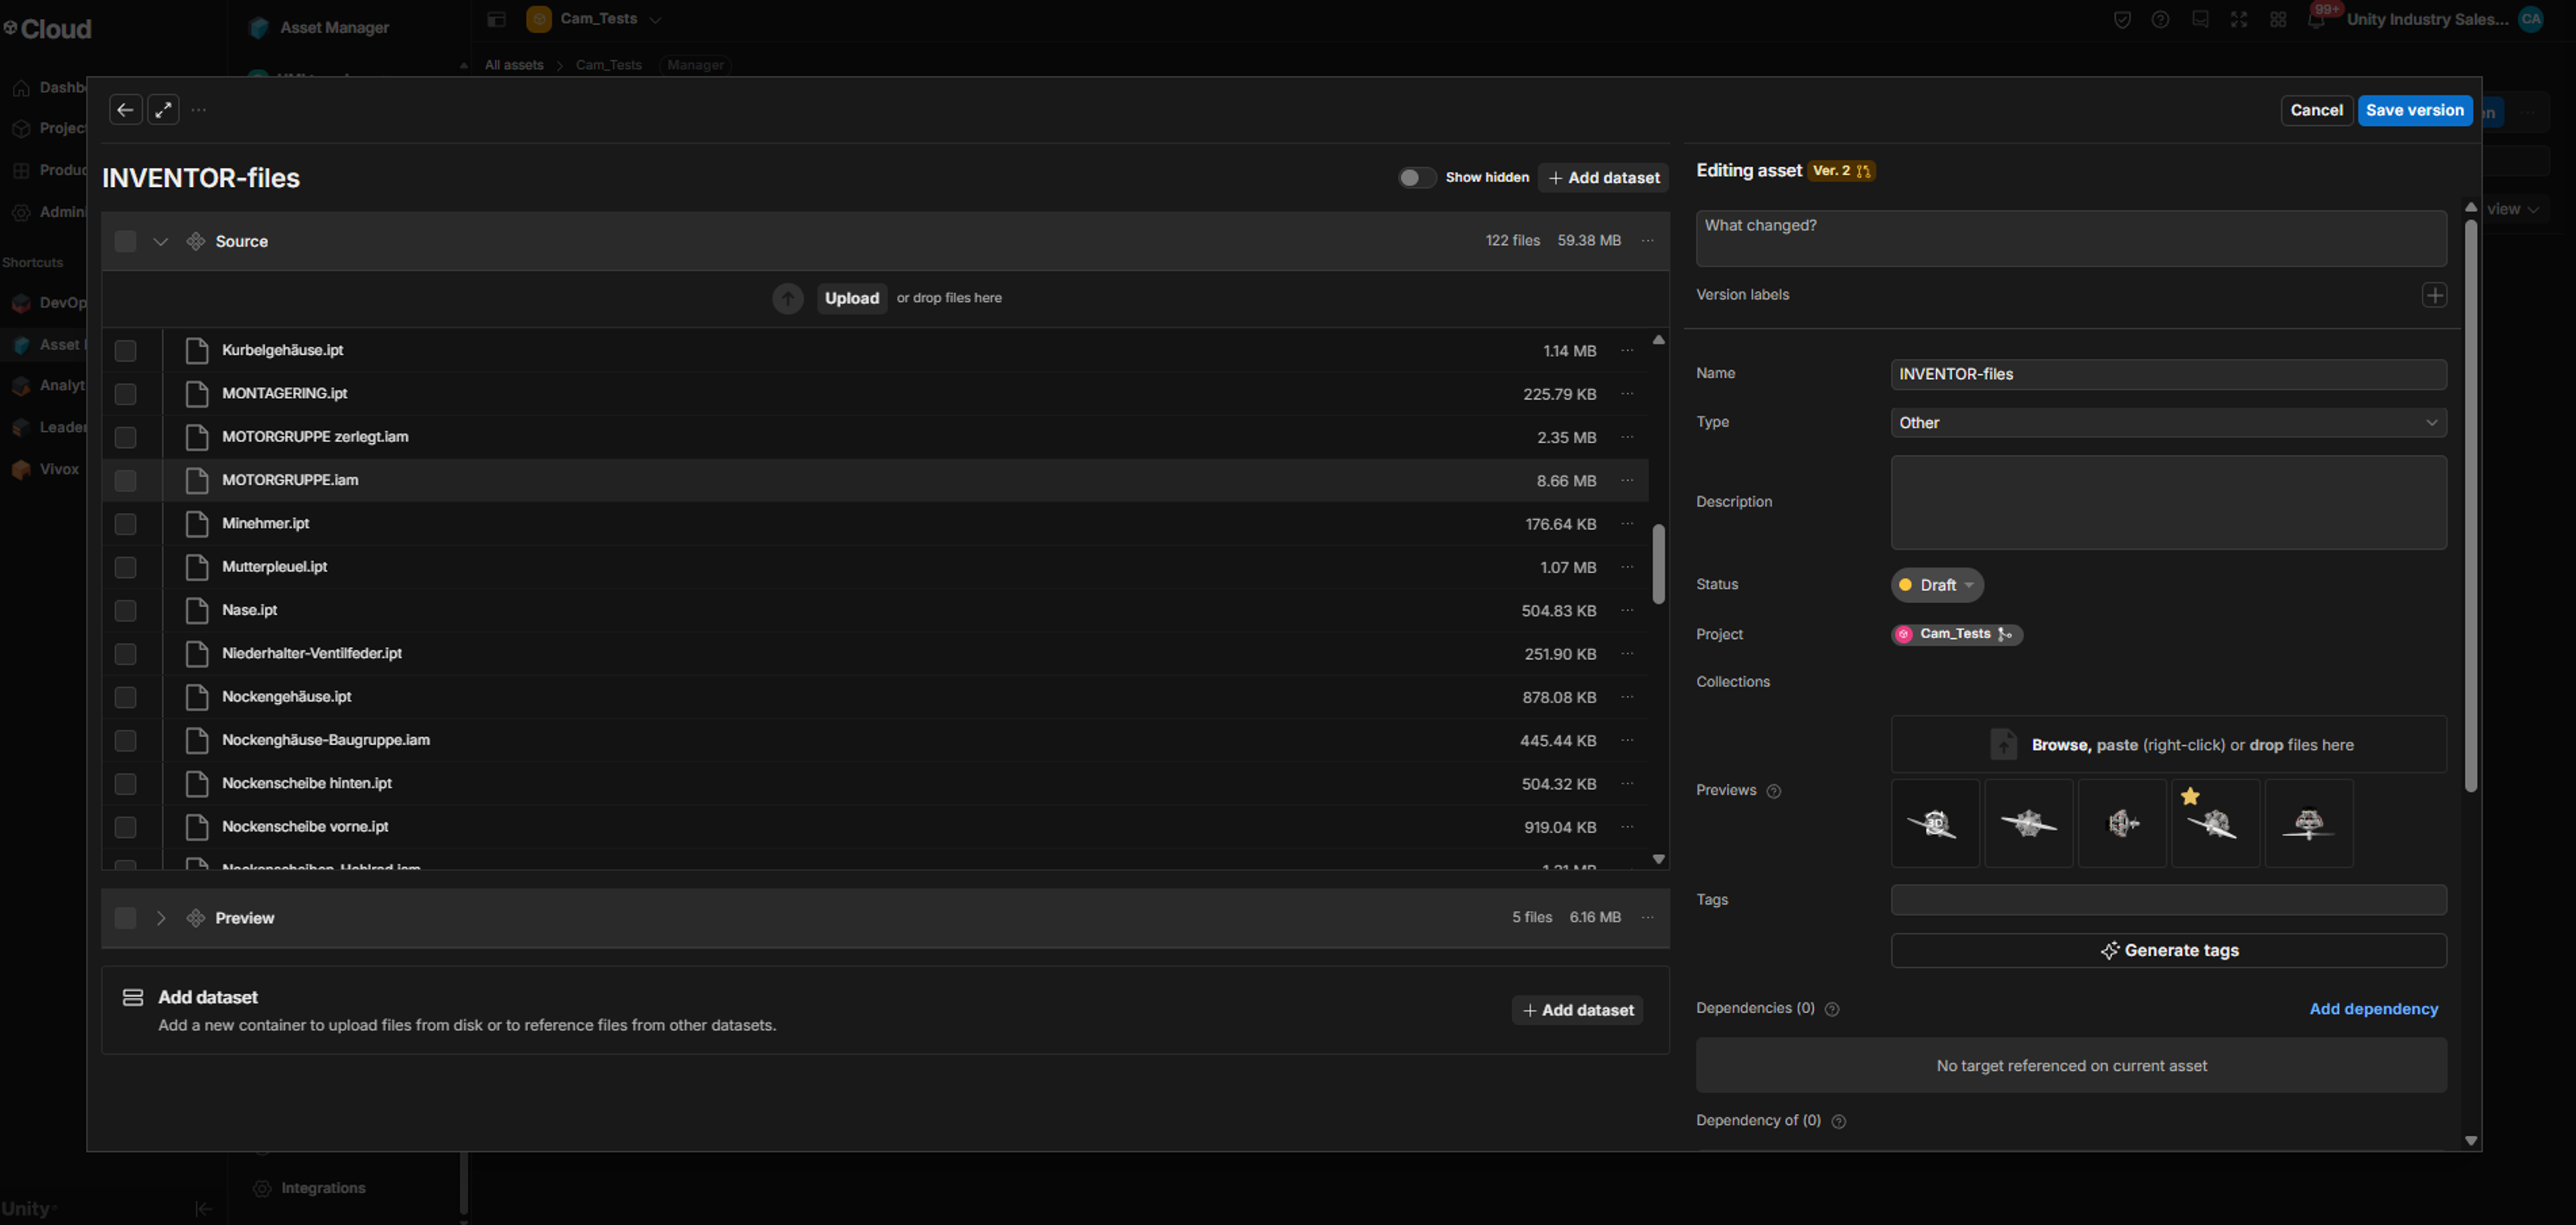Screen dimensions: 2576x1225
Task: Open the help icon in top bar
Action: (2160, 20)
